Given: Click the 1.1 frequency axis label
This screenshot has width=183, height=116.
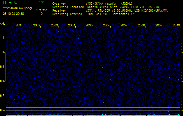Looking at the screenshot, I should coord(3,38).
